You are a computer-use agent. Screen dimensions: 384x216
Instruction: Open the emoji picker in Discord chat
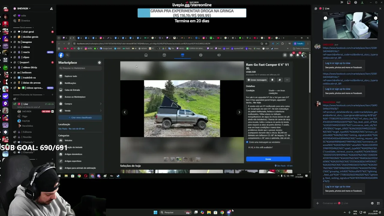coord(372,203)
